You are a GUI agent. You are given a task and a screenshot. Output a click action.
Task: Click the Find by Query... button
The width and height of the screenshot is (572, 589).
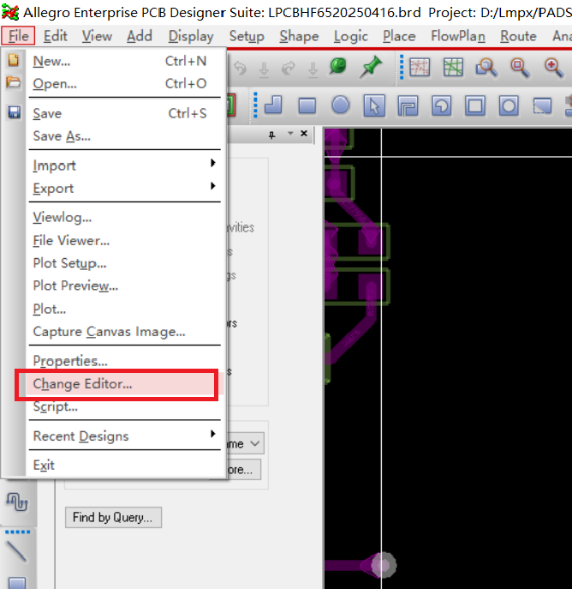pos(113,517)
